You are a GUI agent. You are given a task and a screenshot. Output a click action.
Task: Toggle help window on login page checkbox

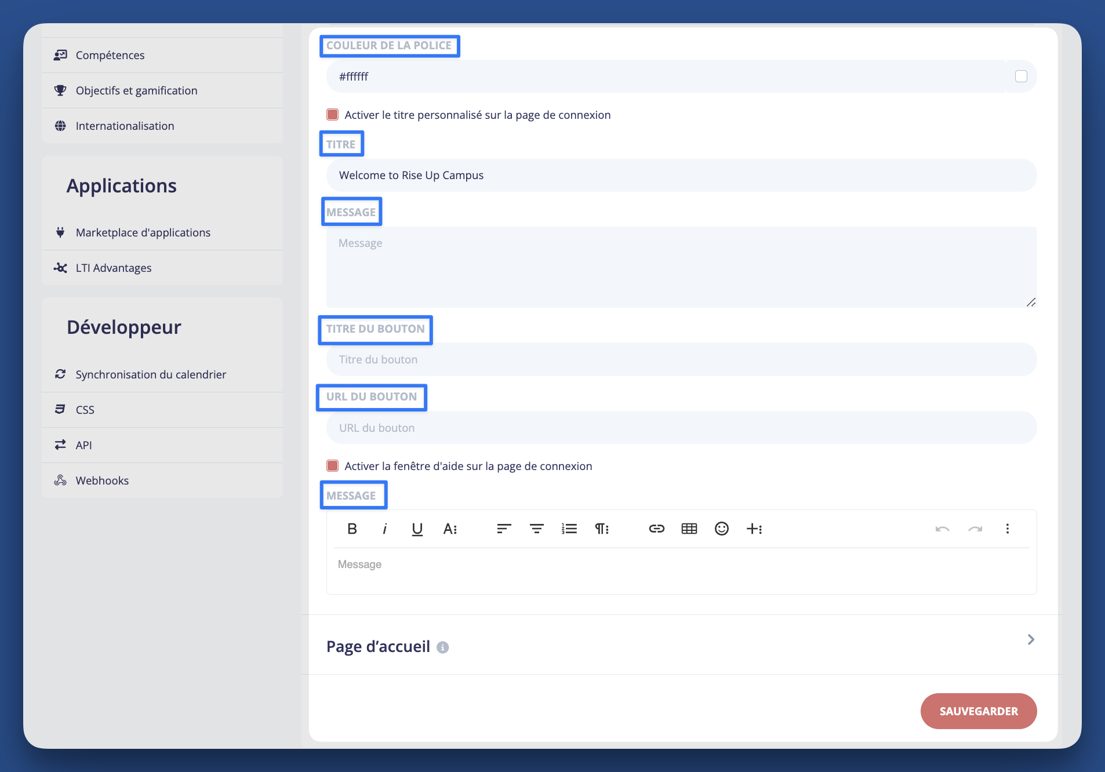pyautogui.click(x=333, y=466)
